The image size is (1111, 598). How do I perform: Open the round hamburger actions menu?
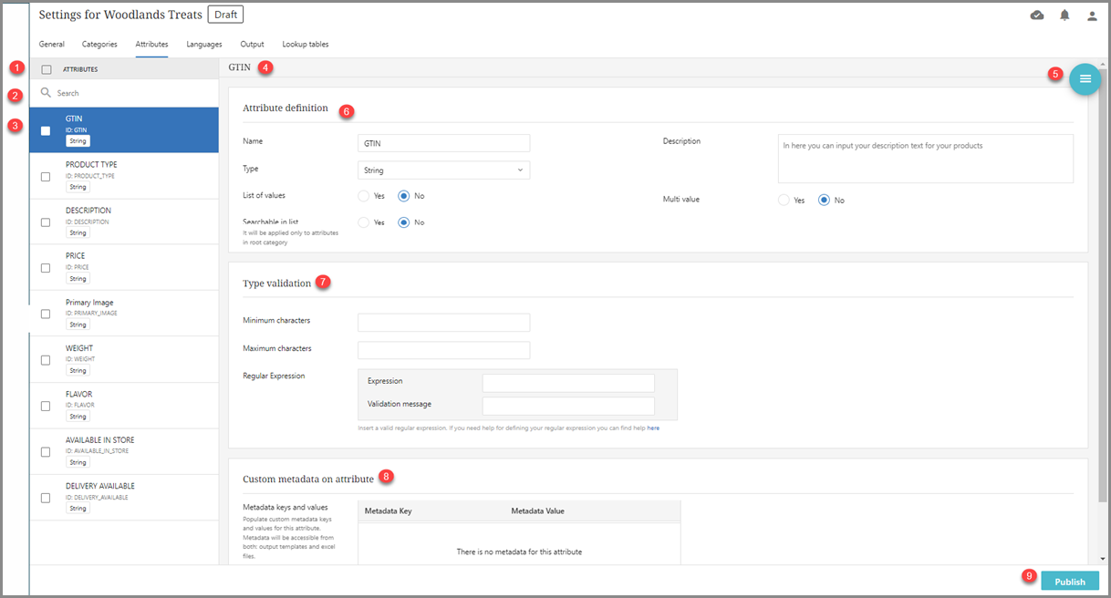[x=1085, y=79]
